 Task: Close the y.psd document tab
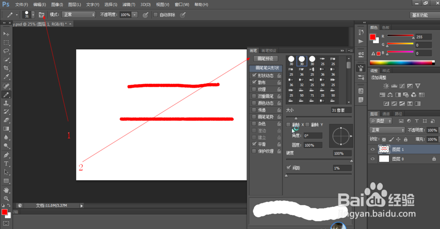[70, 24]
